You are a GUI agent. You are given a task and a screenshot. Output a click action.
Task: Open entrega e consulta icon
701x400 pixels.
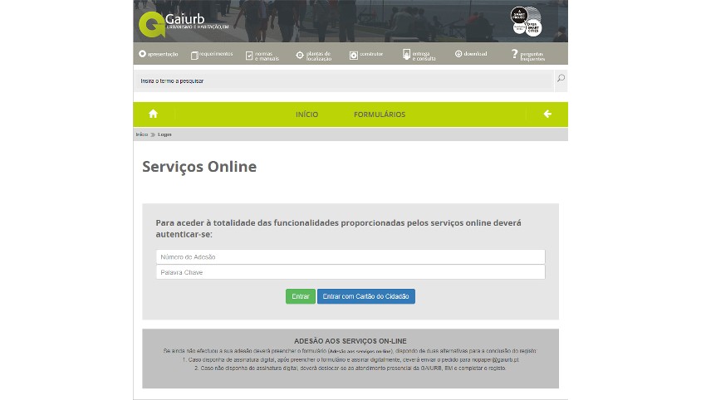pyautogui.click(x=407, y=55)
